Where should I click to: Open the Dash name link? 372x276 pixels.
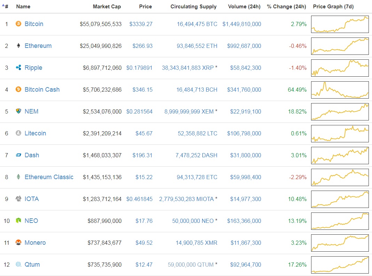tap(32, 155)
